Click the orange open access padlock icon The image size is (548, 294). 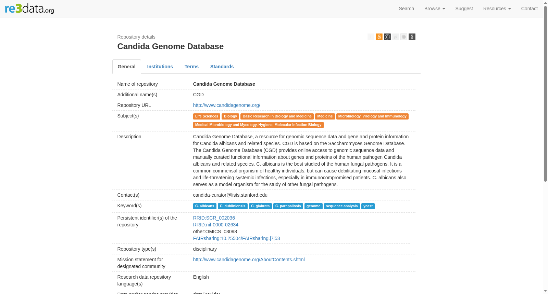click(379, 37)
